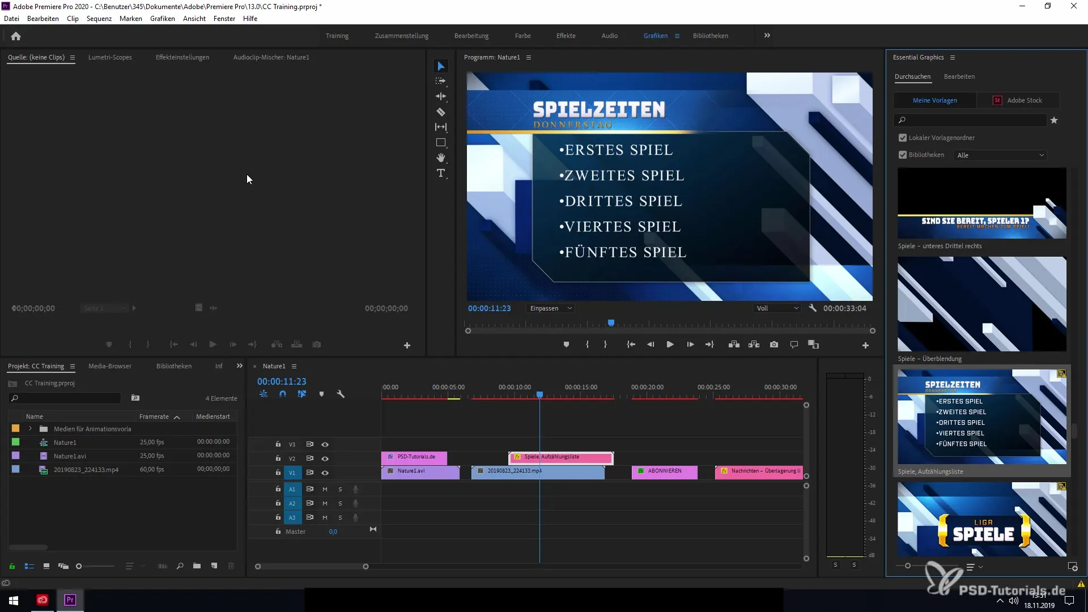
Task: Switch to Effekteinstellungen tab
Action: click(x=182, y=57)
